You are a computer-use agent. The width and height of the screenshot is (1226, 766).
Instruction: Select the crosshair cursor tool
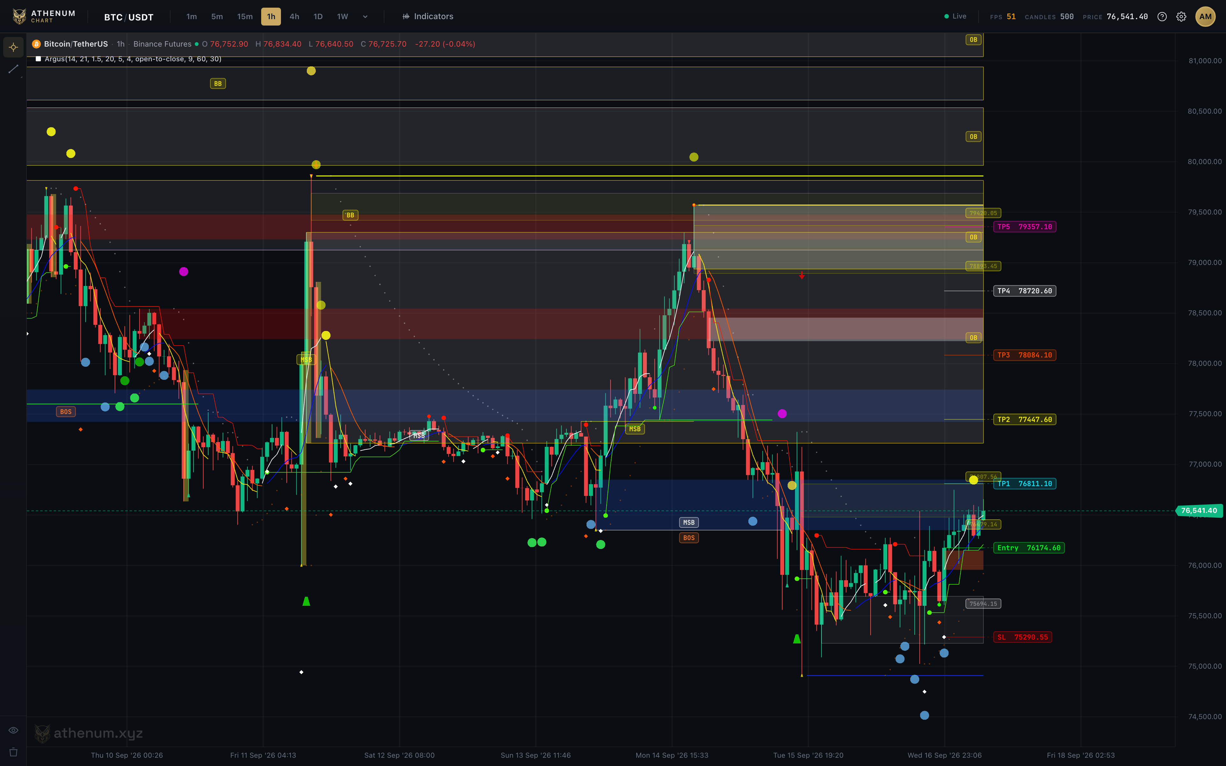pyautogui.click(x=14, y=47)
